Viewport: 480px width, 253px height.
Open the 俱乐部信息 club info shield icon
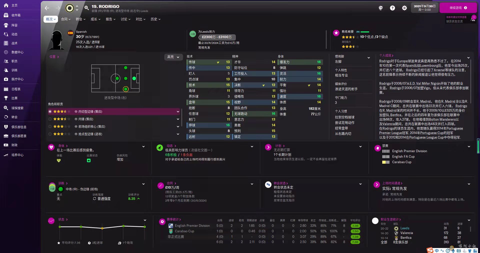pos(6,127)
